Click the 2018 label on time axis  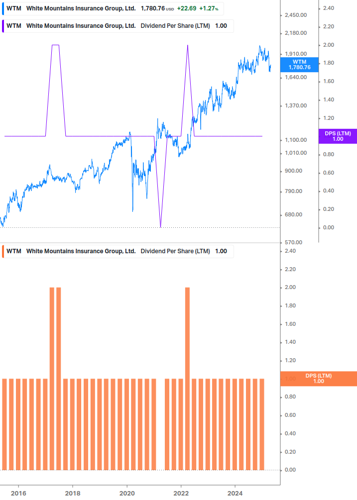pos(73,494)
